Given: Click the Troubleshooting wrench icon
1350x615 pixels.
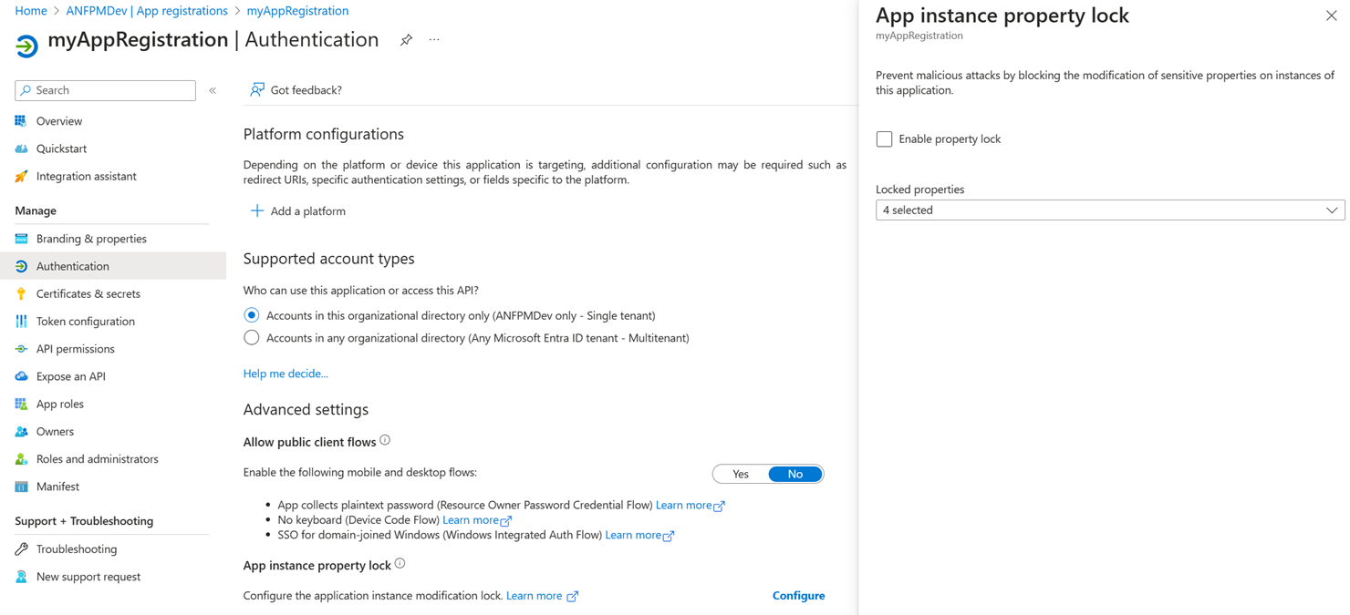Looking at the screenshot, I should 21,549.
